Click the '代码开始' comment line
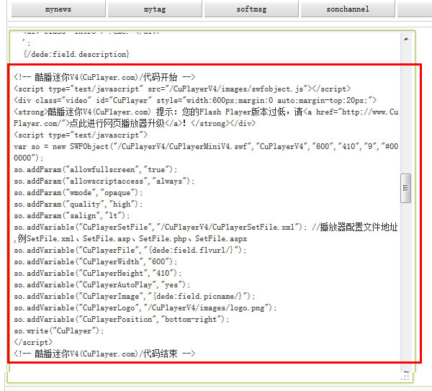Image resolution: width=432 pixels, height=391 pixels. tap(104, 77)
